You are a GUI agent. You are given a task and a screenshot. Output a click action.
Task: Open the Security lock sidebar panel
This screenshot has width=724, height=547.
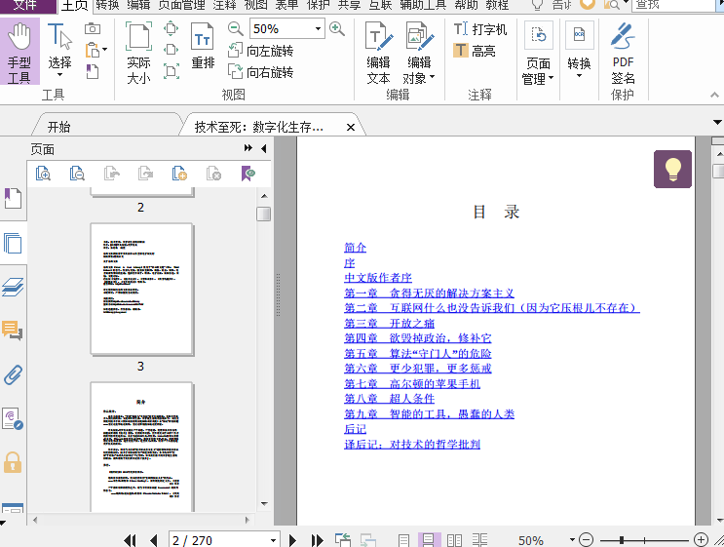pos(13,462)
